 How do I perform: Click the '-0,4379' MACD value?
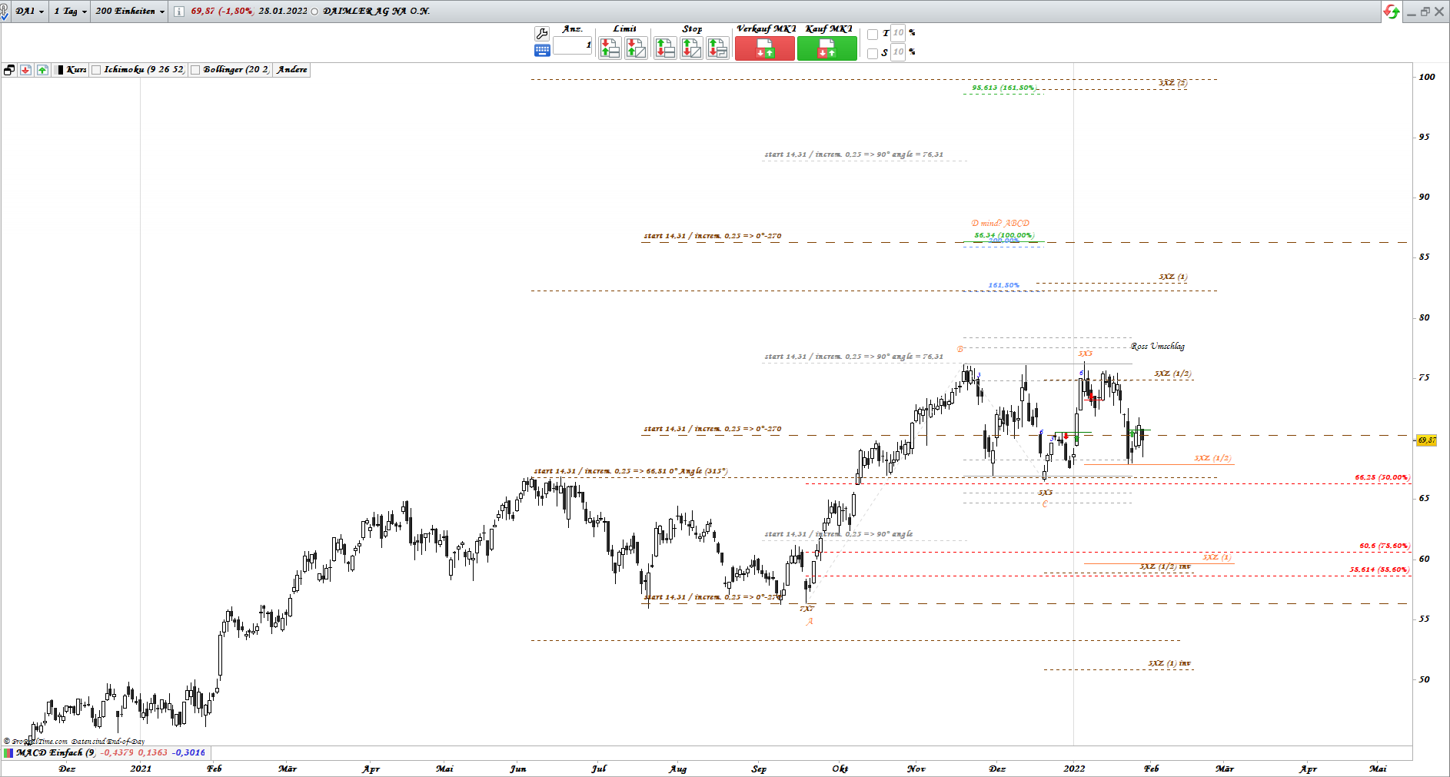point(116,753)
